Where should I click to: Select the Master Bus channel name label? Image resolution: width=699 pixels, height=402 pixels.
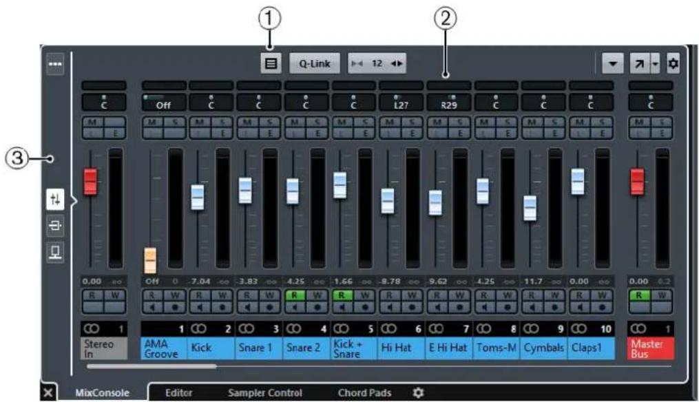pyautogui.click(x=651, y=348)
